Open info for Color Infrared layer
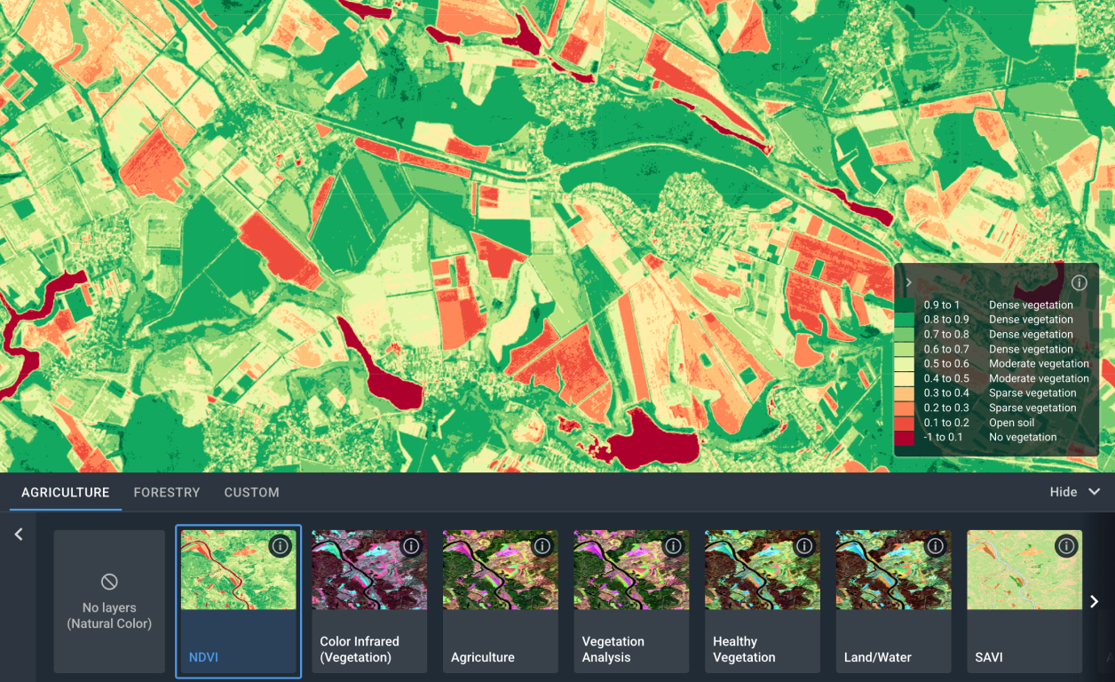This screenshot has width=1115, height=682. coord(410,545)
